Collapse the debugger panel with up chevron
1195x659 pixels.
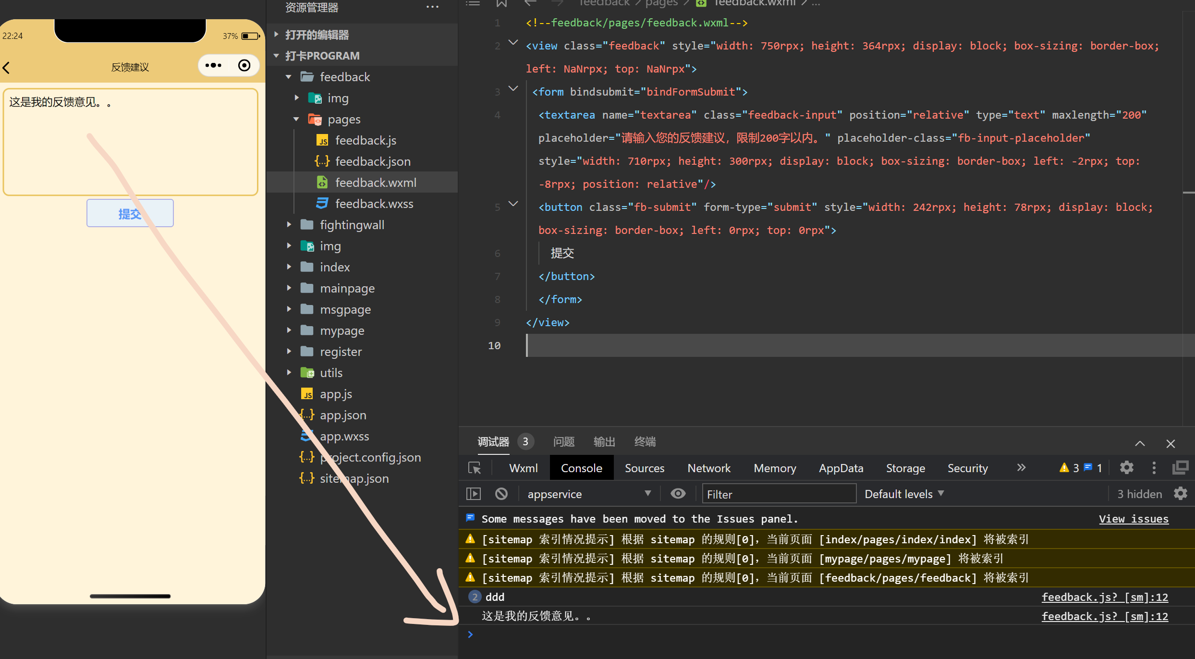point(1140,443)
